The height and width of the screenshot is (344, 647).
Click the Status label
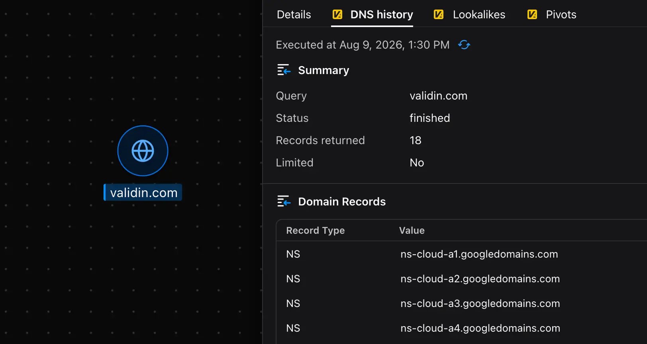[292, 118]
